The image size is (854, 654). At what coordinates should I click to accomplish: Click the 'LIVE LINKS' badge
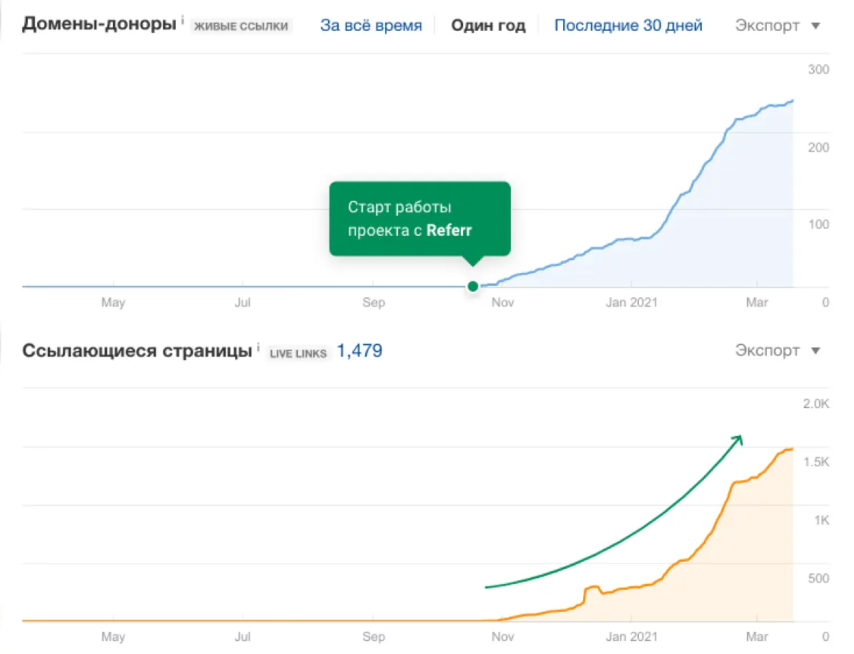(298, 353)
